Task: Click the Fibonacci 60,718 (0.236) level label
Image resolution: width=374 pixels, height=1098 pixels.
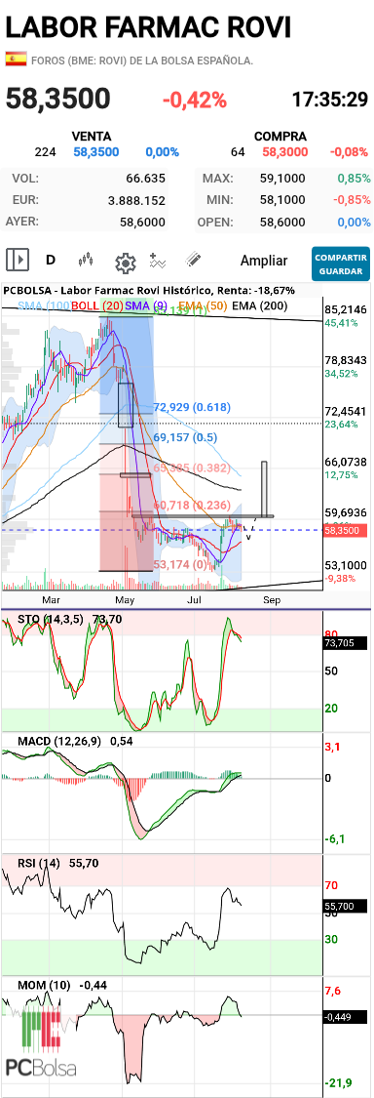Action: tap(192, 505)
